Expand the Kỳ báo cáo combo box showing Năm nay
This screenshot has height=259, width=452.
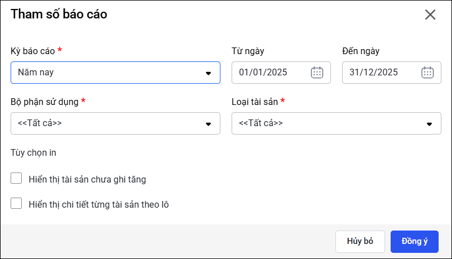pyautogui.click(x=106, y=73)
